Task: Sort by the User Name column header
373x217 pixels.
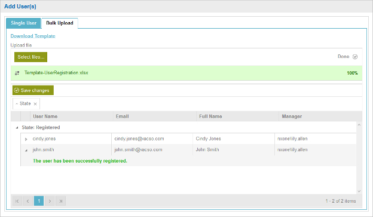Action: 71,117
